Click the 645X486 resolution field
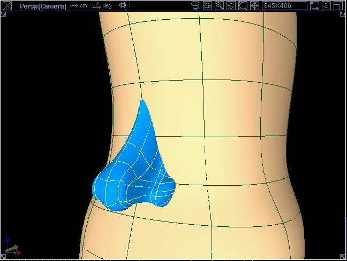This screenshot has width=347, height=261. (284, 6)
